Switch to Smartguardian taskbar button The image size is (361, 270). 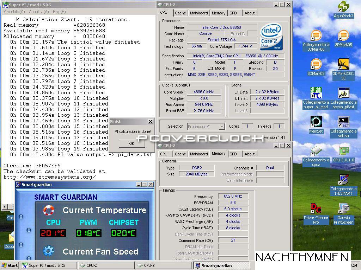coord(221,265)
